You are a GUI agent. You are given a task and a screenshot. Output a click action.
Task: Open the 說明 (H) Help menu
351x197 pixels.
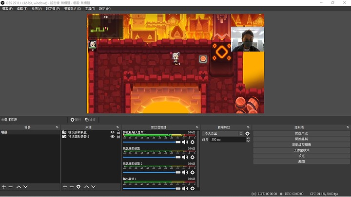click(105, 9)
